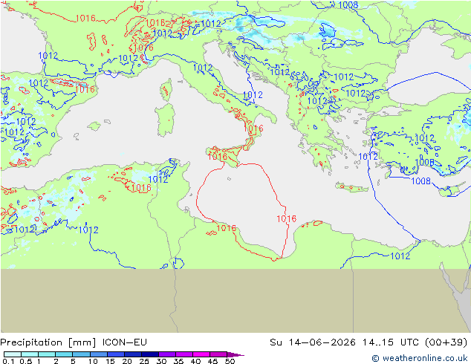Click the 1008 label south of Turkey coast
Viewport: 471px width, 364px height.
(x=420, y=181)
